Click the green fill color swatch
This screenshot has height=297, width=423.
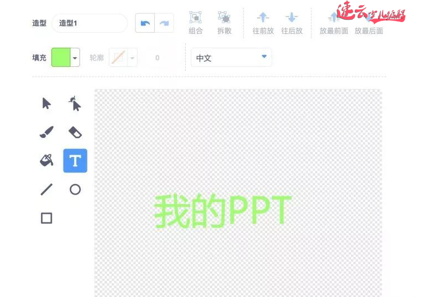(61, 57)
